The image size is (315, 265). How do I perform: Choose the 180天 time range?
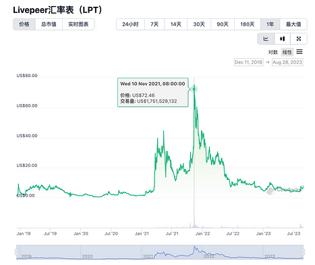[x=248, y=24]
